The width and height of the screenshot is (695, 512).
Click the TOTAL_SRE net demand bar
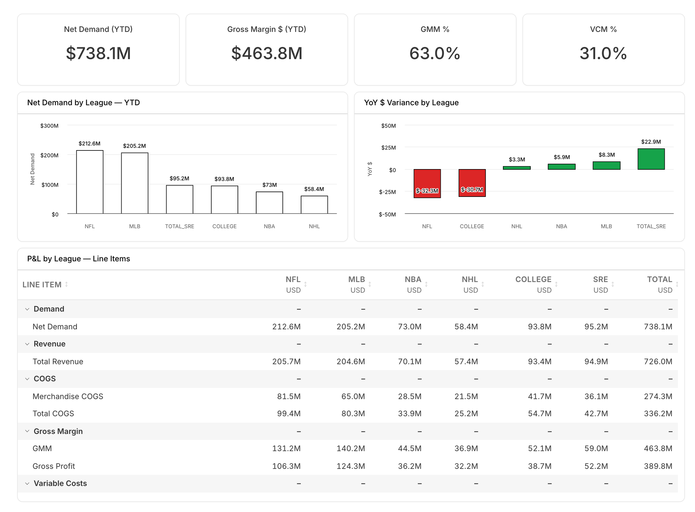(179, 199)
